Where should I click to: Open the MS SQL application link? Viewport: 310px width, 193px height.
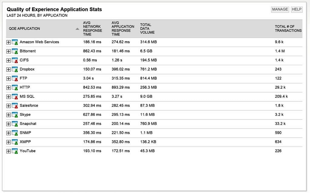(27, 96)
